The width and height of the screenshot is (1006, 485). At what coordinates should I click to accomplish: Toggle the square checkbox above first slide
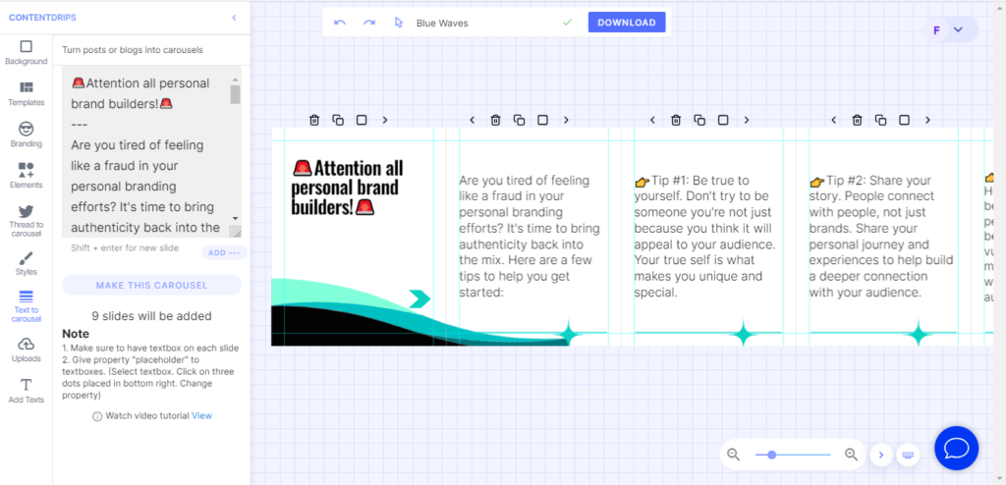click(362, 120)
